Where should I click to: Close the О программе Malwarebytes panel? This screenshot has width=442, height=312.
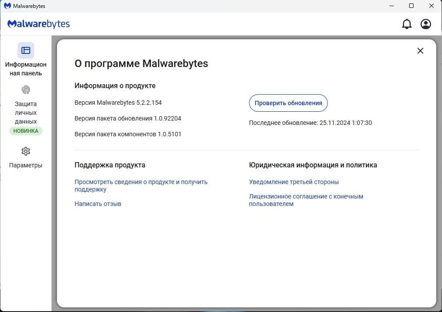(x=420, y=50)
